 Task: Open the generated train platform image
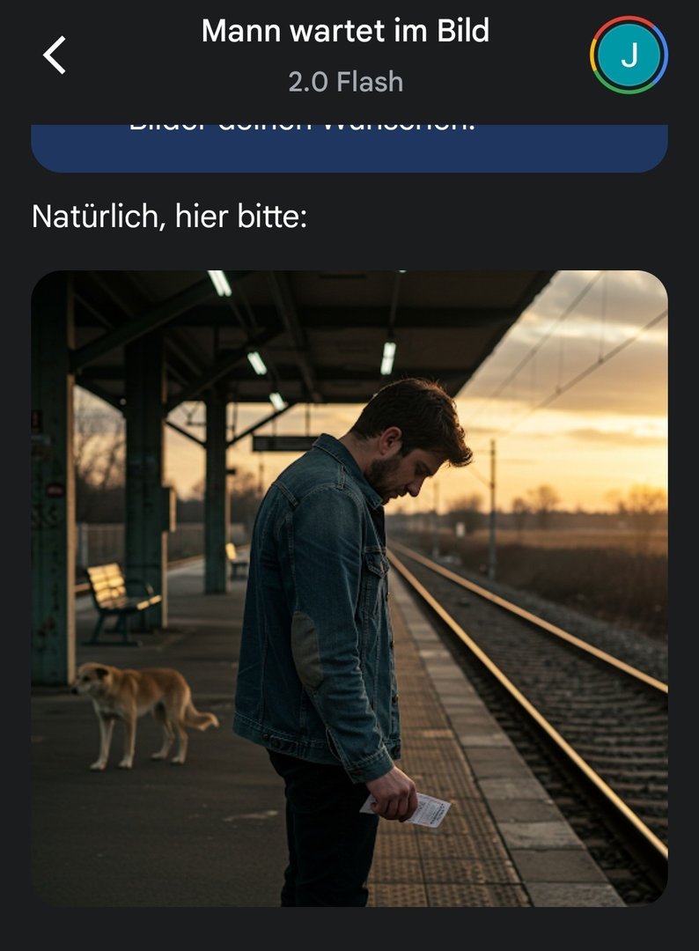(349, 588)
